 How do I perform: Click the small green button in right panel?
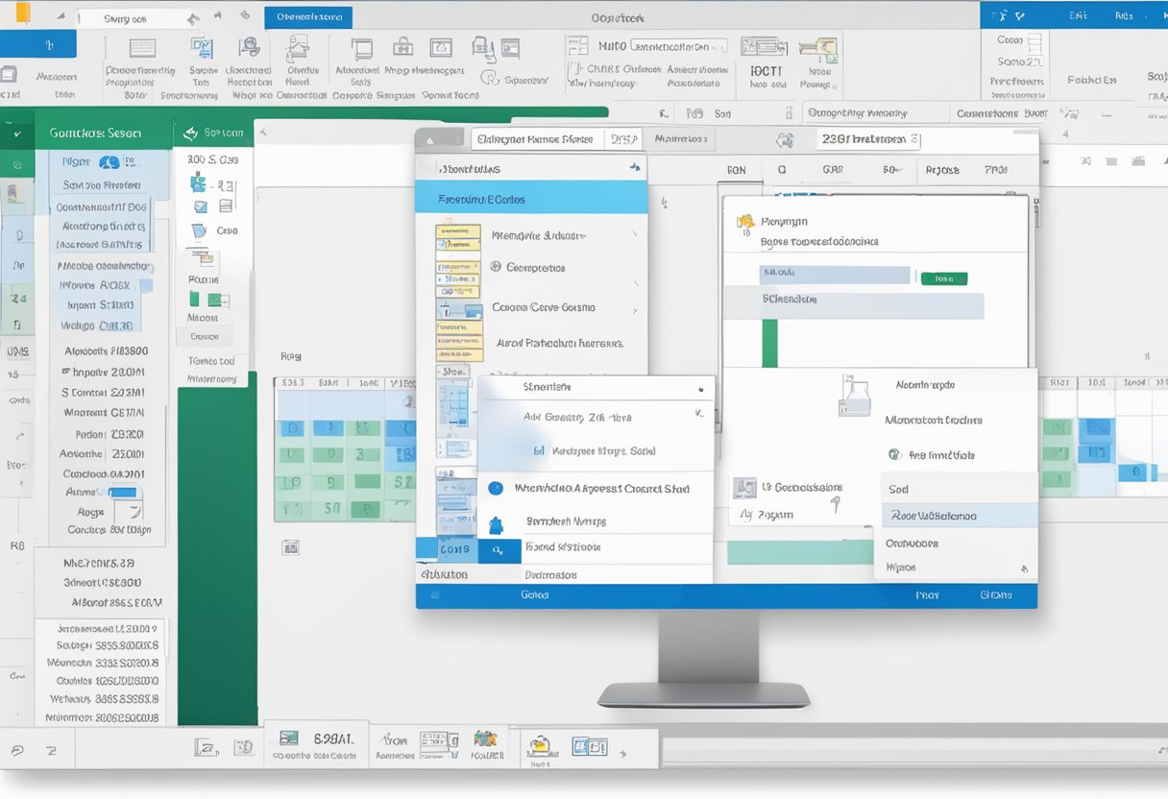(x=943, y=278)
